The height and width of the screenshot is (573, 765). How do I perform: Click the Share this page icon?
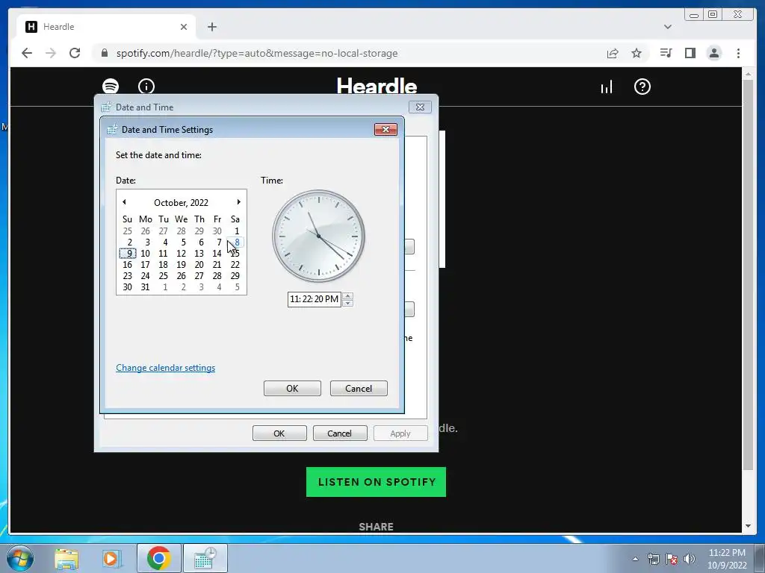point(613,53)
